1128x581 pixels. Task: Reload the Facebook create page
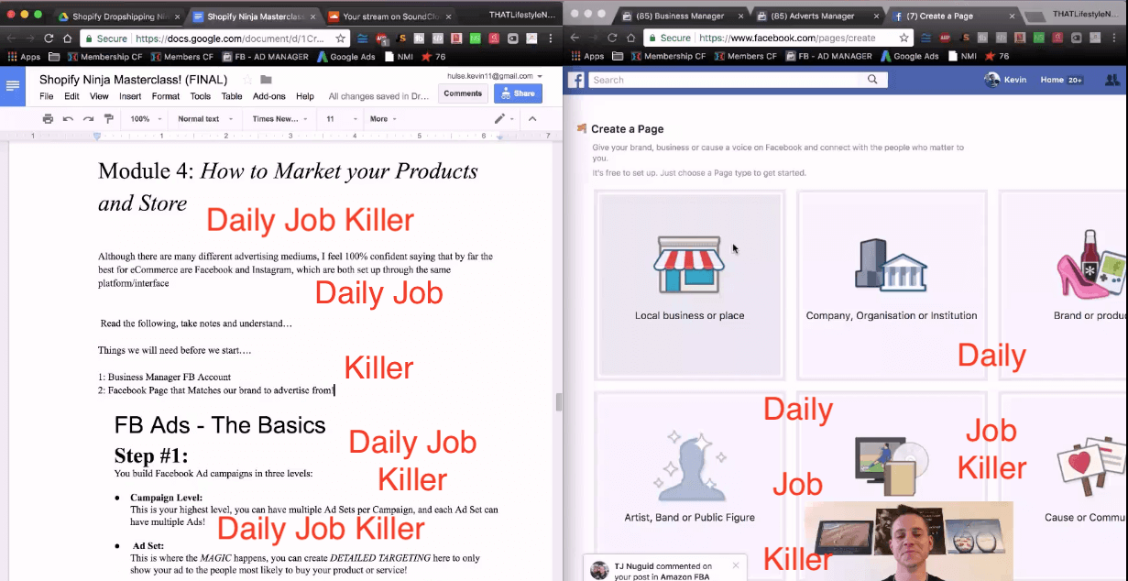[612, 38]
